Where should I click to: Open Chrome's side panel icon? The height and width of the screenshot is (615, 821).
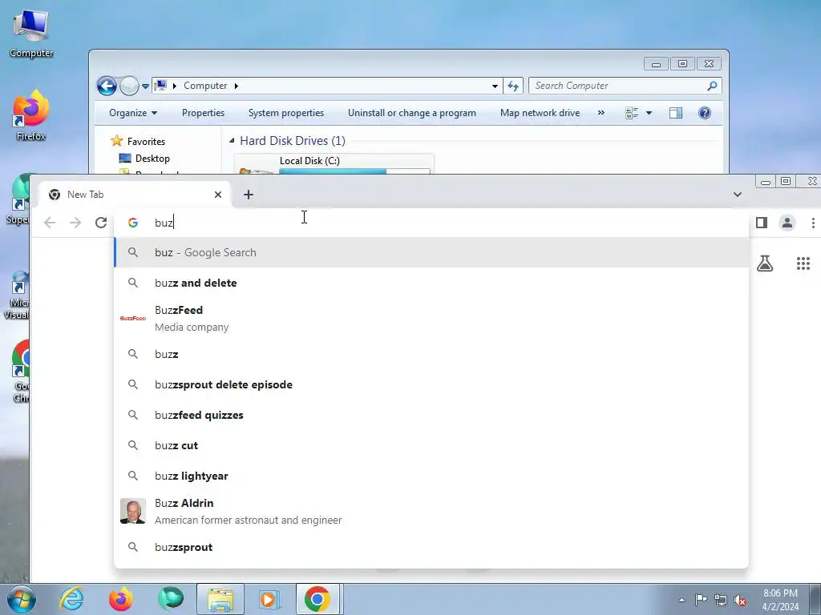pos(762,223)
